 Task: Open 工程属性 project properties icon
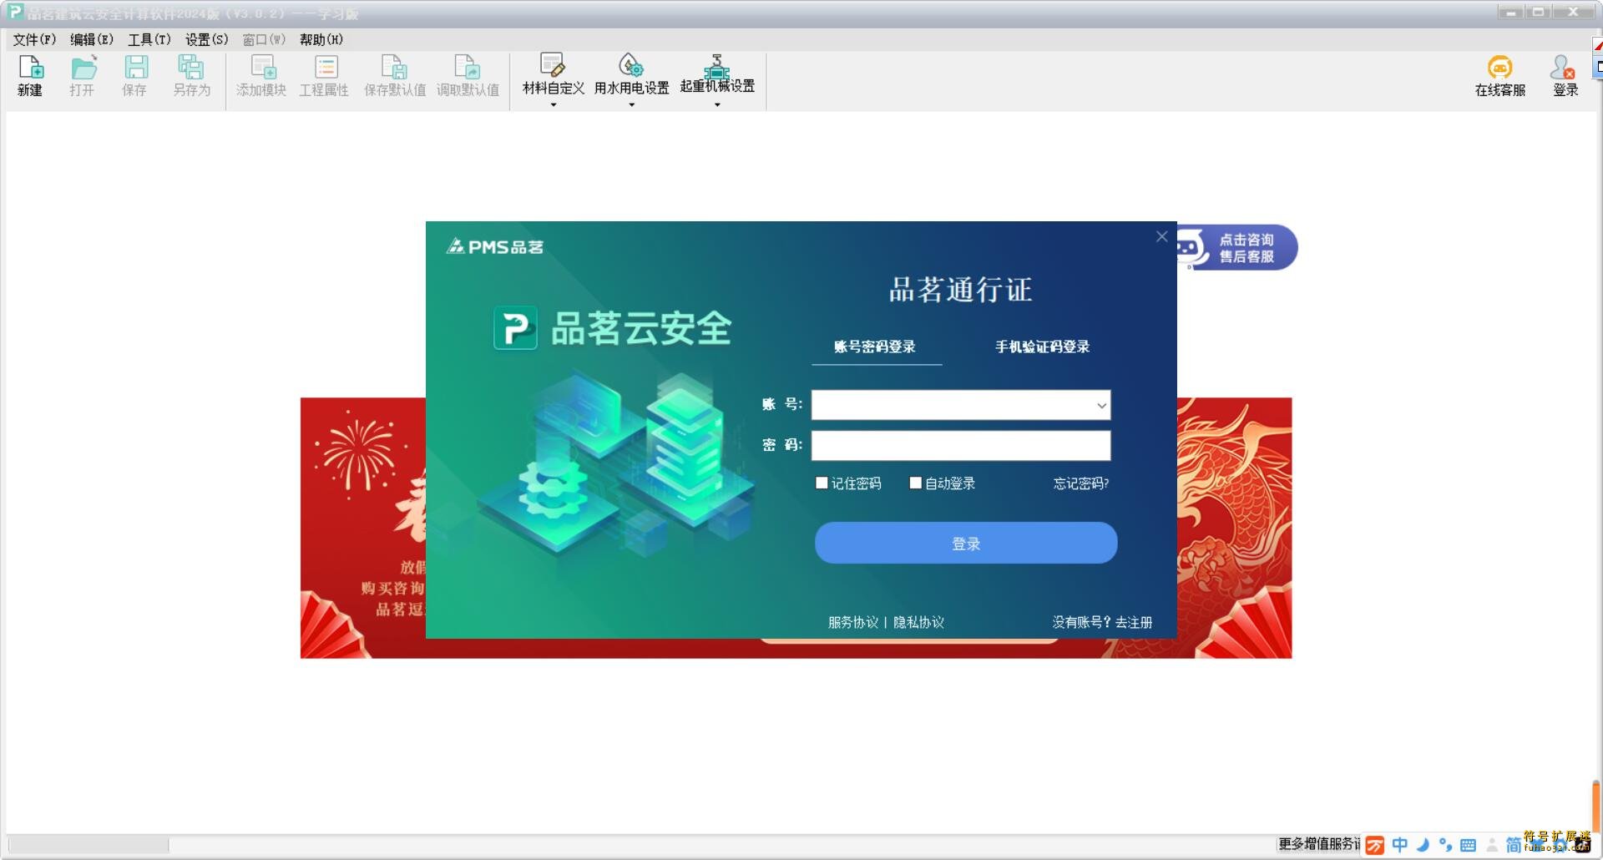click(325, 68)
